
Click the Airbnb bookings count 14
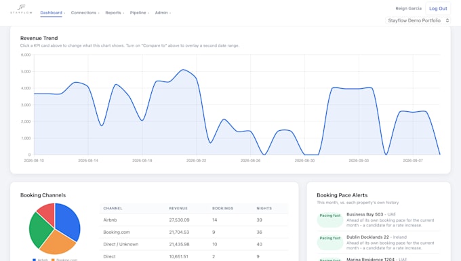coord(215,220)
